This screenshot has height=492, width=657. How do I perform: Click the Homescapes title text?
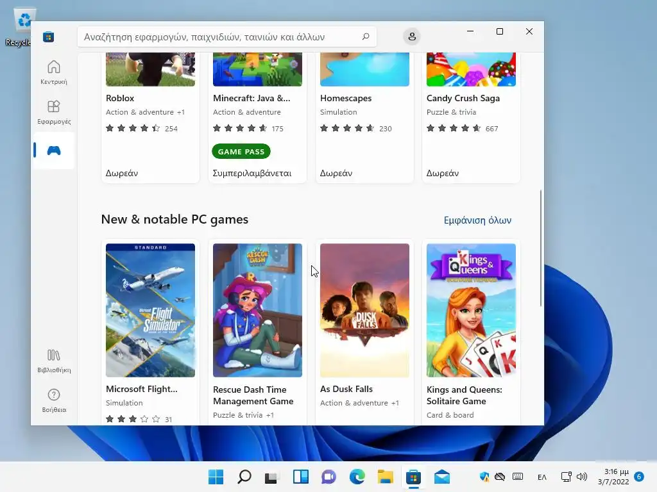pyautogui.click(x=346, y=98)
